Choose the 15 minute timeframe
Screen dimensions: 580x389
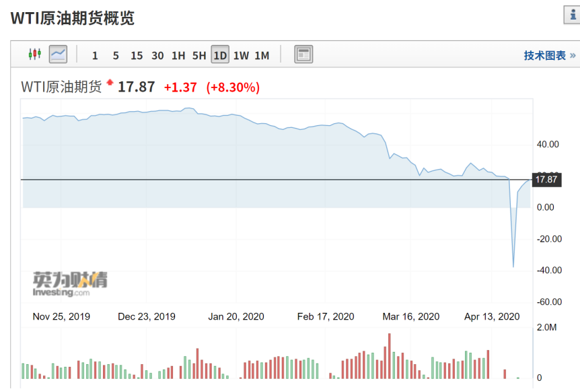coord(137,55)
